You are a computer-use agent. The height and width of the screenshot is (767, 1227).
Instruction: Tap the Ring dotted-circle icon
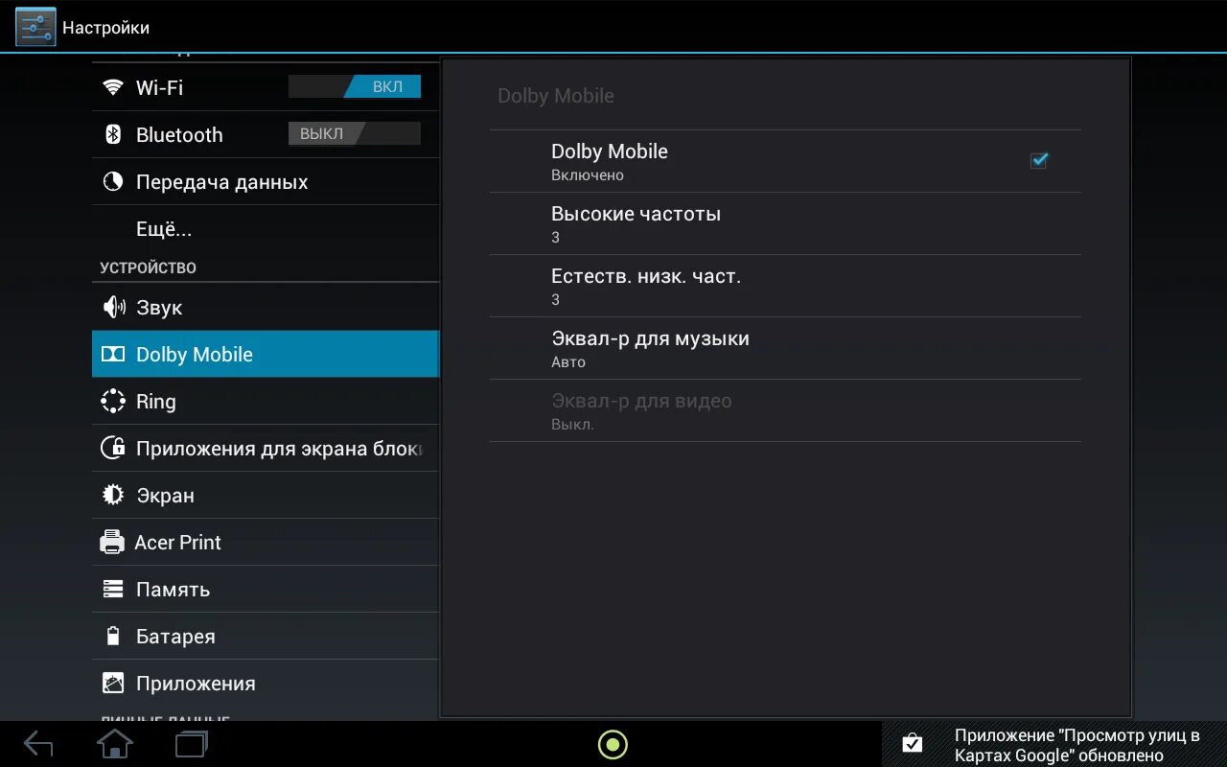[x=113, y=401]
